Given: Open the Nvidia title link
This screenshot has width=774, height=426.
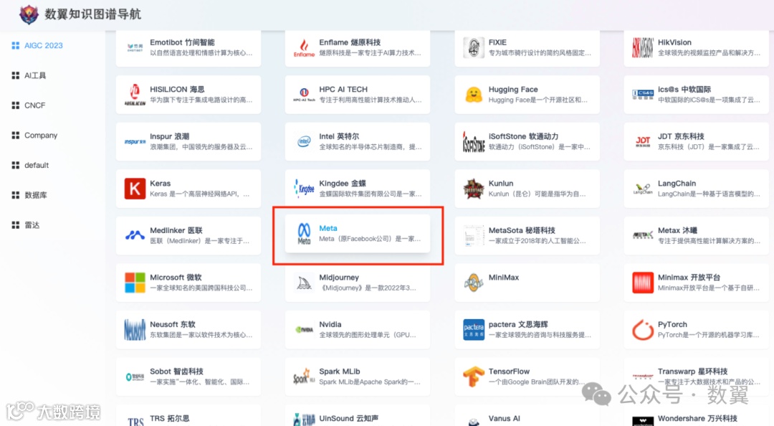Looking at the screenshot, I should coord(330,325).
